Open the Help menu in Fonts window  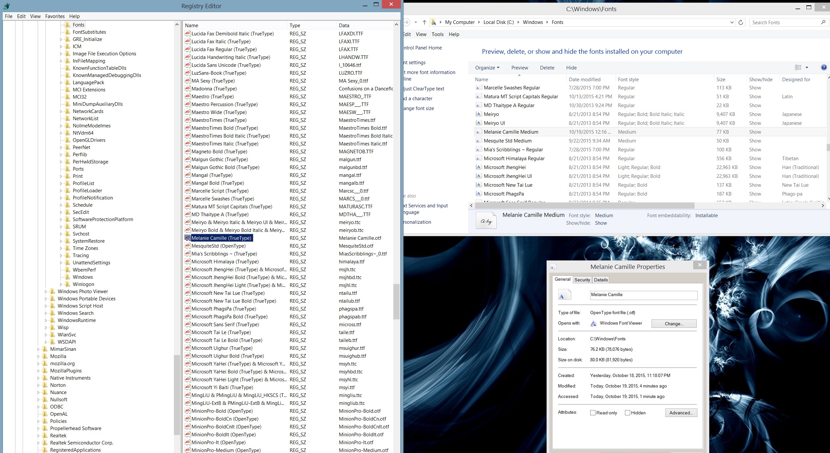point(454,34)
